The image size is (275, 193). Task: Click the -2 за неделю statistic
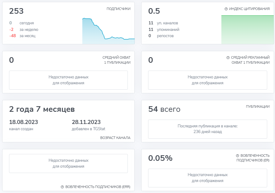[24, 29]
